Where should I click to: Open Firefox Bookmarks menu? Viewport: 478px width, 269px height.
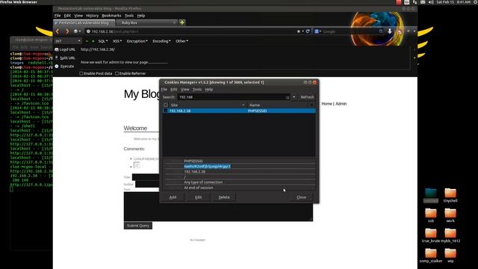tap(111, 16)
